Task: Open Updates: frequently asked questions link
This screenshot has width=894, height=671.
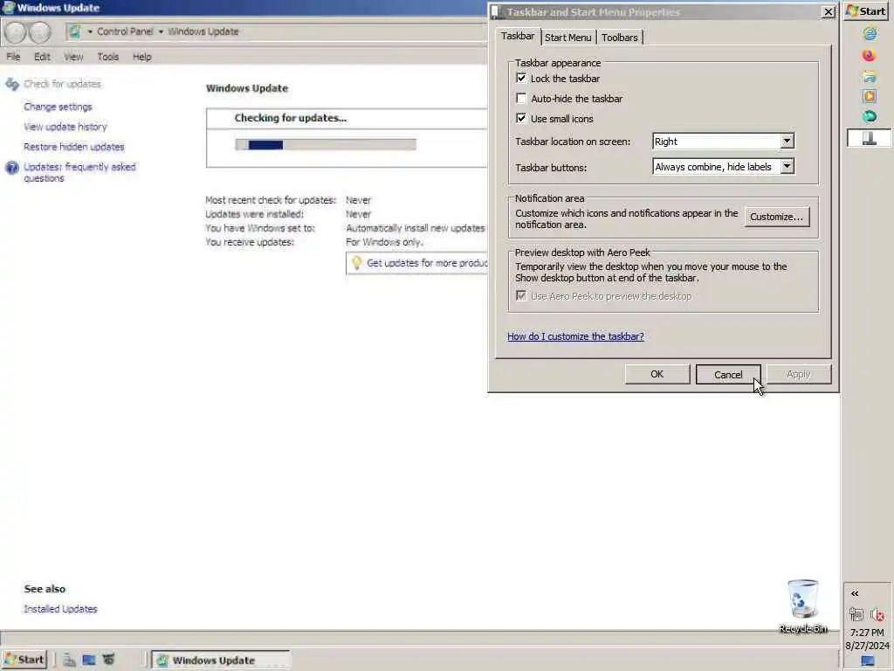Action: tap(79, 172)
